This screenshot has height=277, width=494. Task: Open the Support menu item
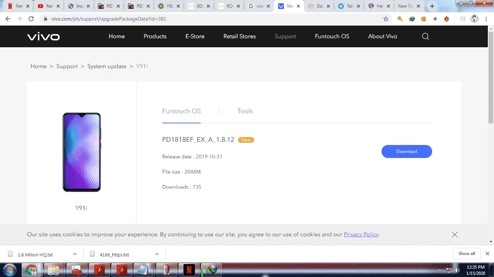285,36
